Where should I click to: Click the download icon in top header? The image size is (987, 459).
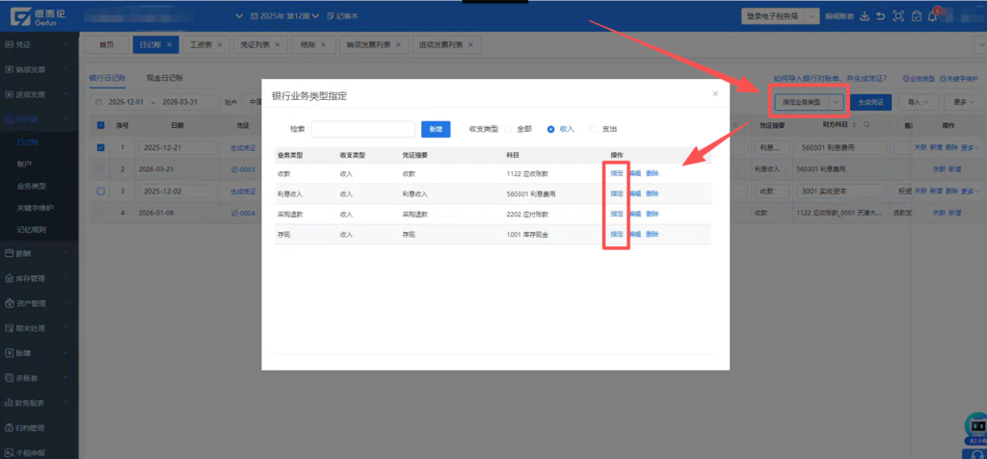pos(865,16)
